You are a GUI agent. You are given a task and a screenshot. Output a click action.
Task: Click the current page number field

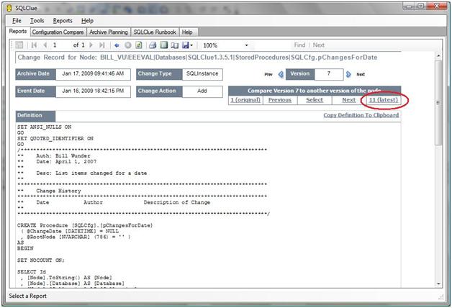pos(60,45)
